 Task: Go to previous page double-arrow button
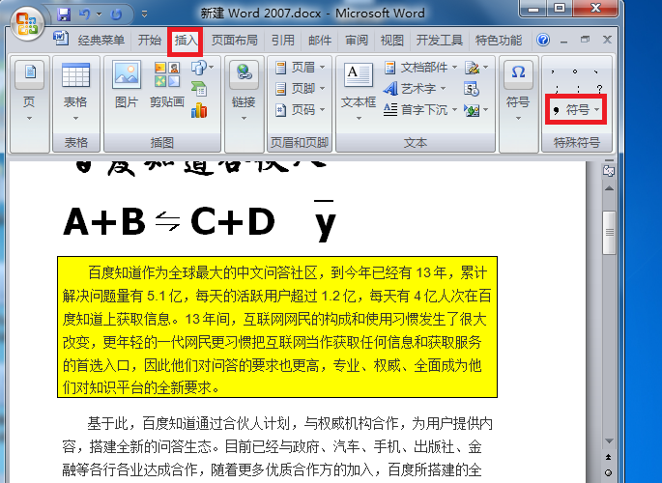point(609,457)
